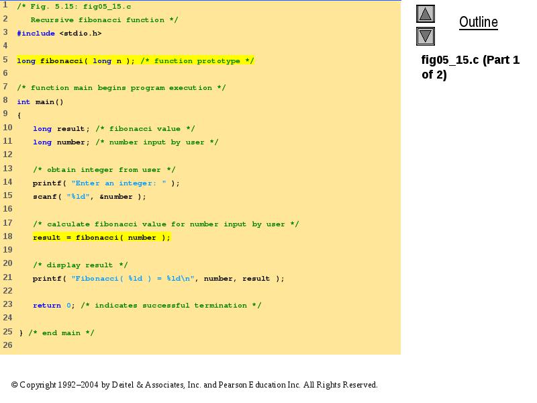The height and width of the screenshot is (403, 537).
Task: Click line number 12
Action: tap(7, 154)
